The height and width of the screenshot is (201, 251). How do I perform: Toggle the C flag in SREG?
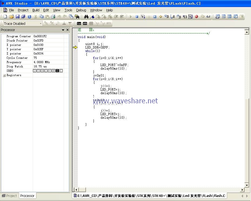click(x=61, y=71)
